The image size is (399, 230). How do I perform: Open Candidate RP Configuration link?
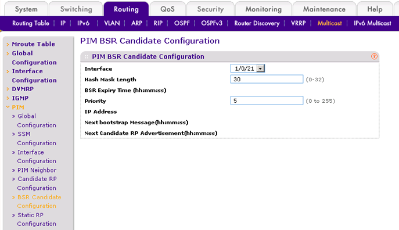point(37,184)
